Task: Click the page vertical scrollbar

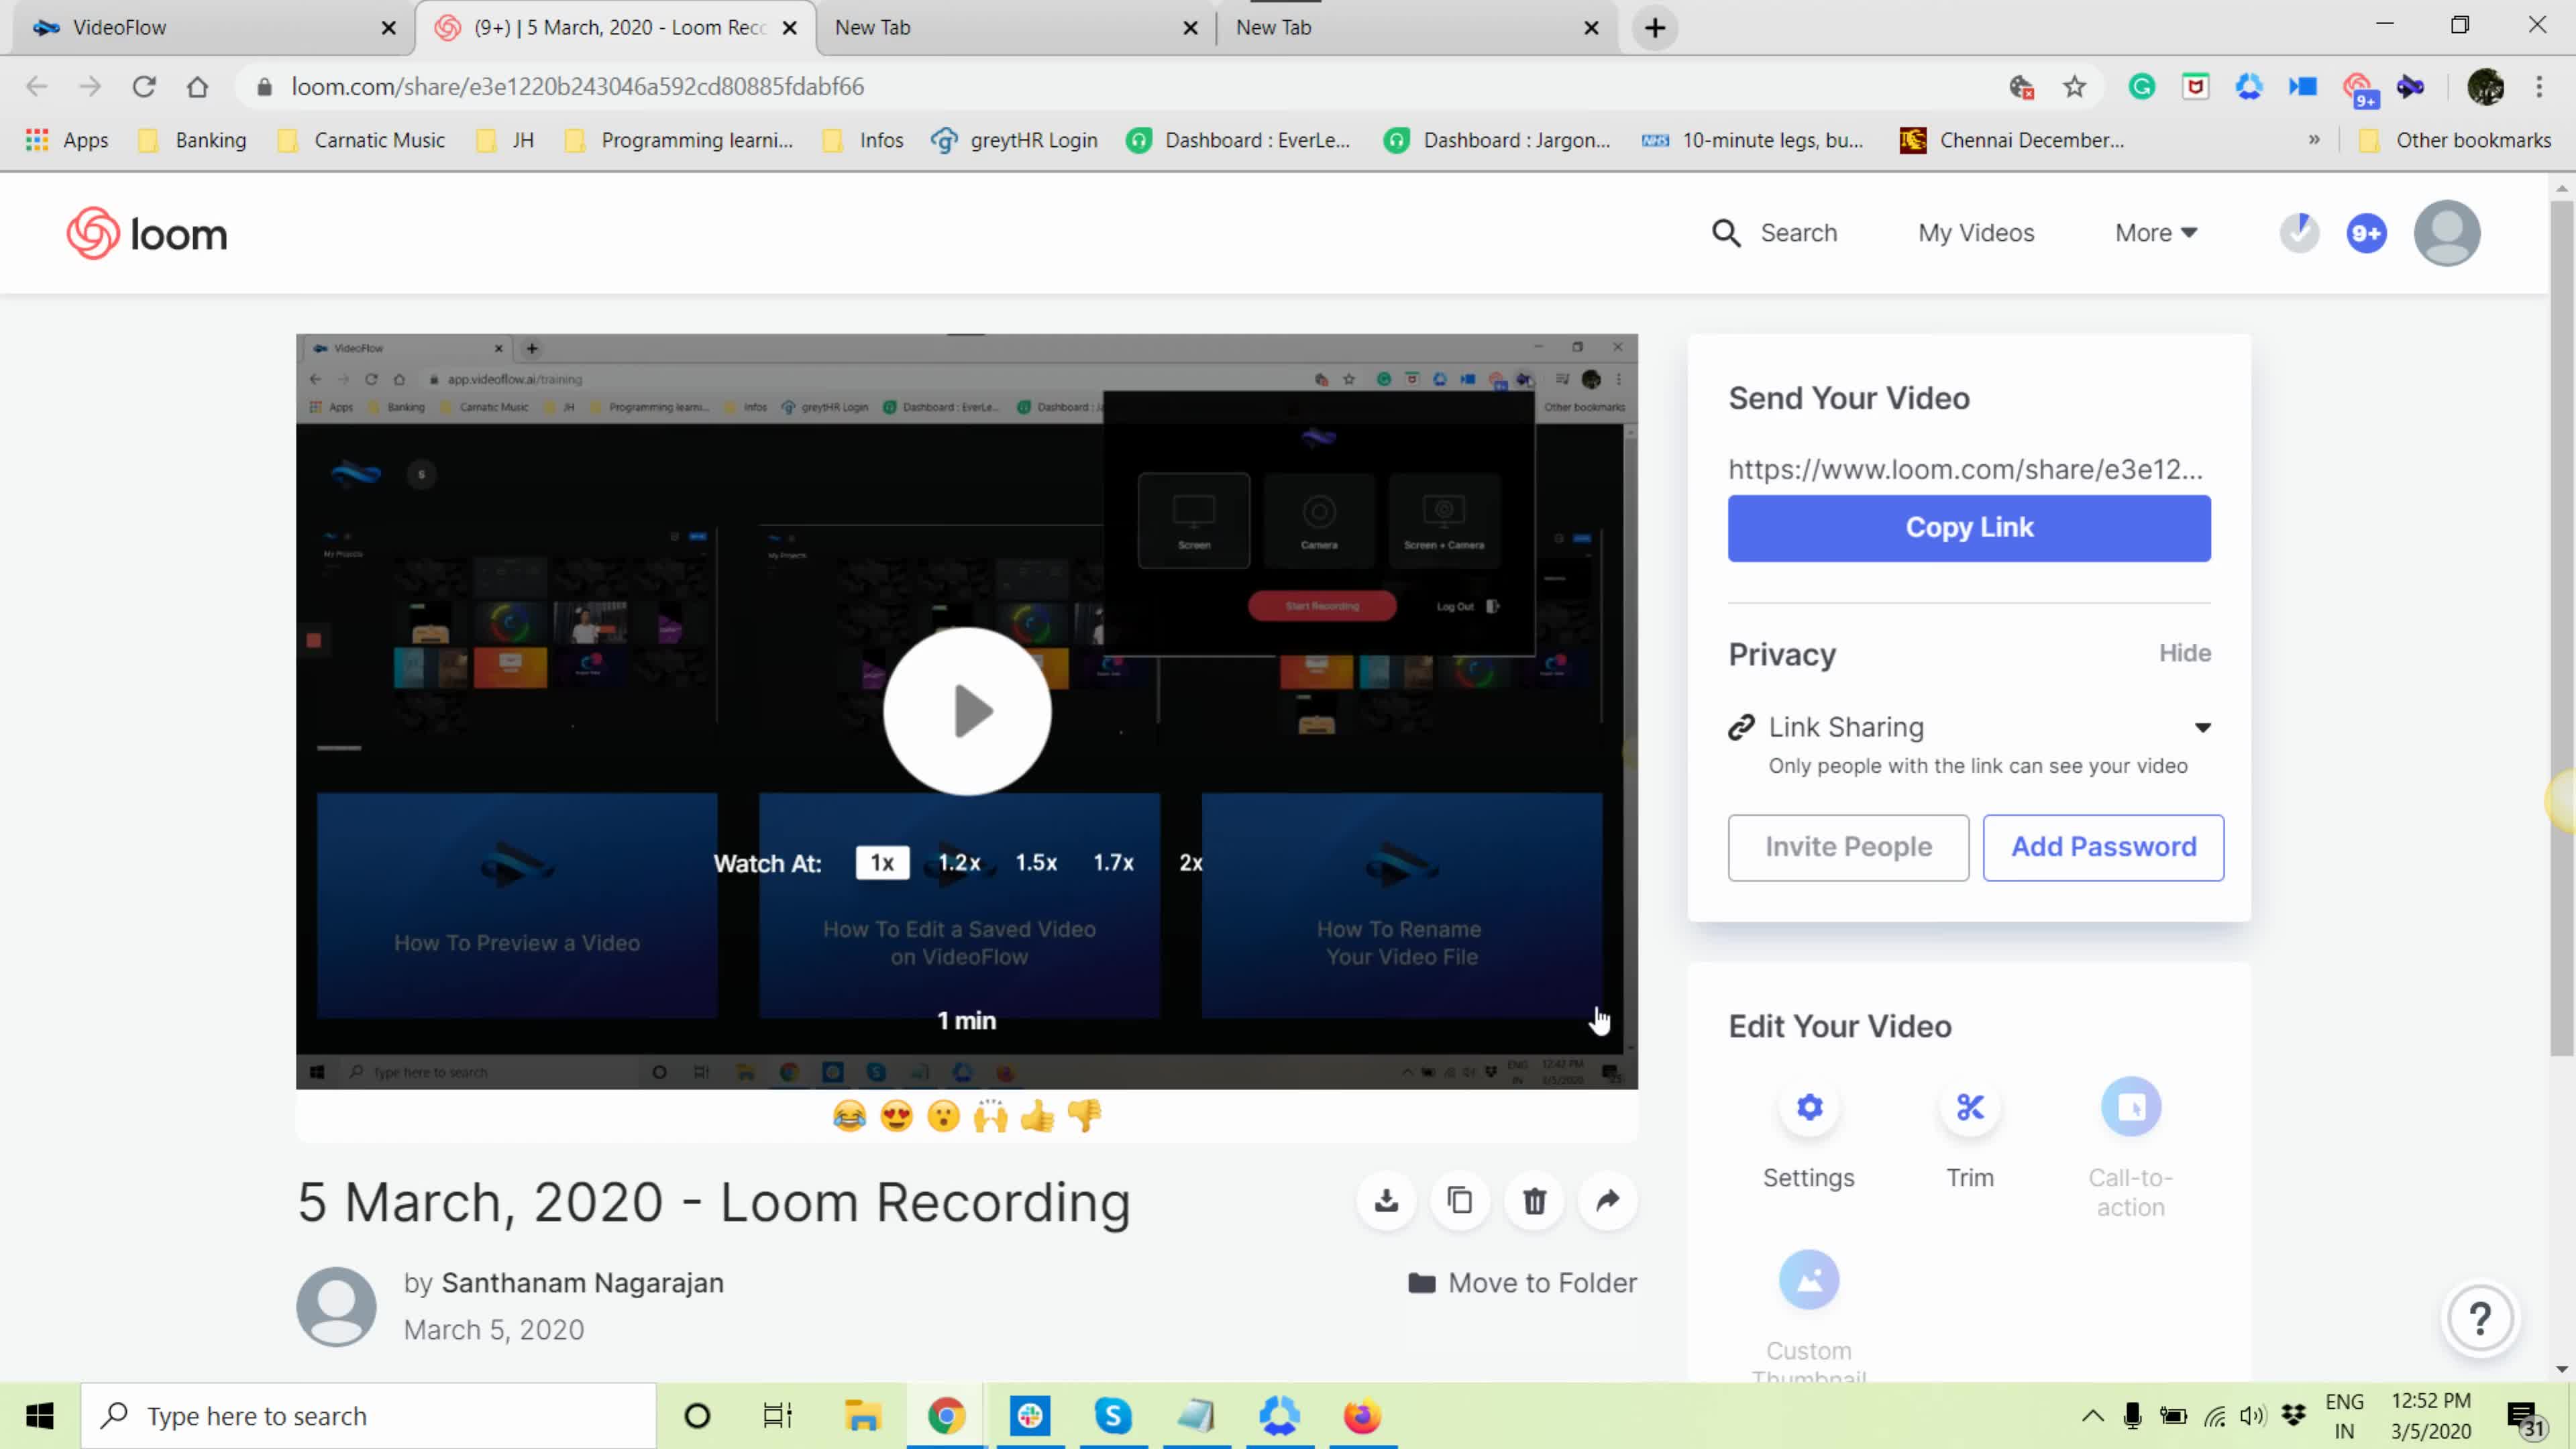Action: [2561, 628]
